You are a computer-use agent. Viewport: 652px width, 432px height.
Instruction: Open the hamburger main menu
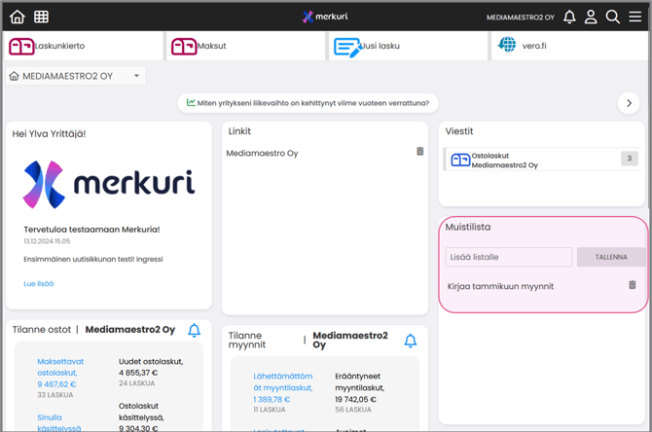click(x=634, y=17)
